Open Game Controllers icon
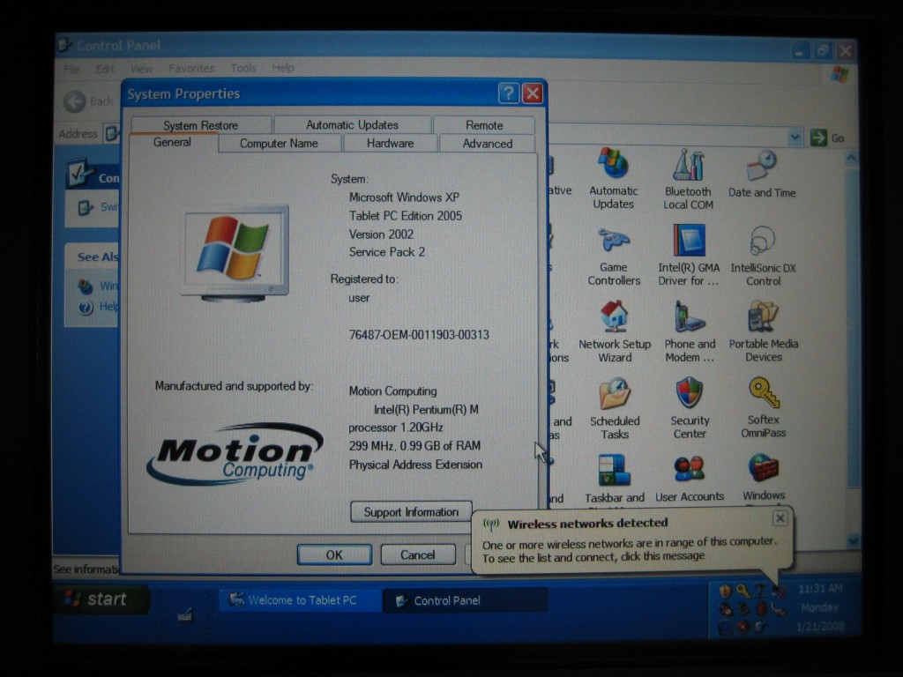The width and height of the screenshot is (903, 677). tap(614, 257)
